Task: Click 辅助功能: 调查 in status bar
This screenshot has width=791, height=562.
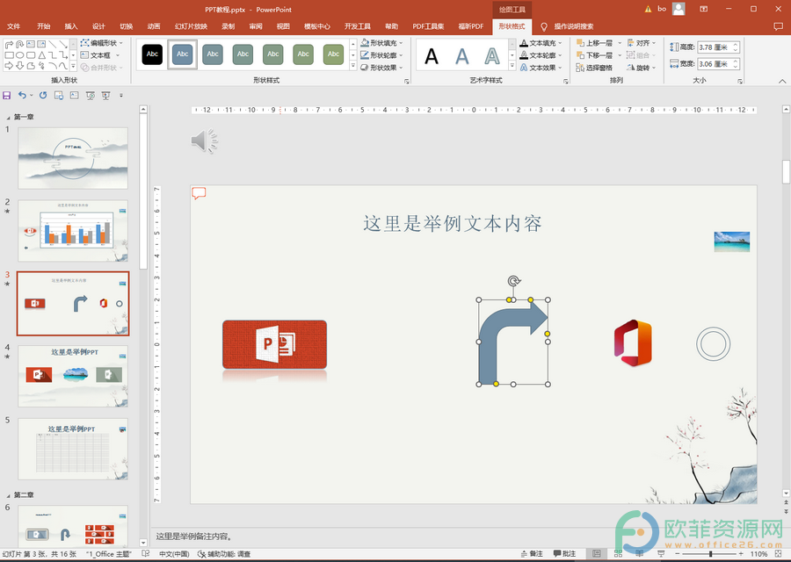Action: tap(224, 553)
